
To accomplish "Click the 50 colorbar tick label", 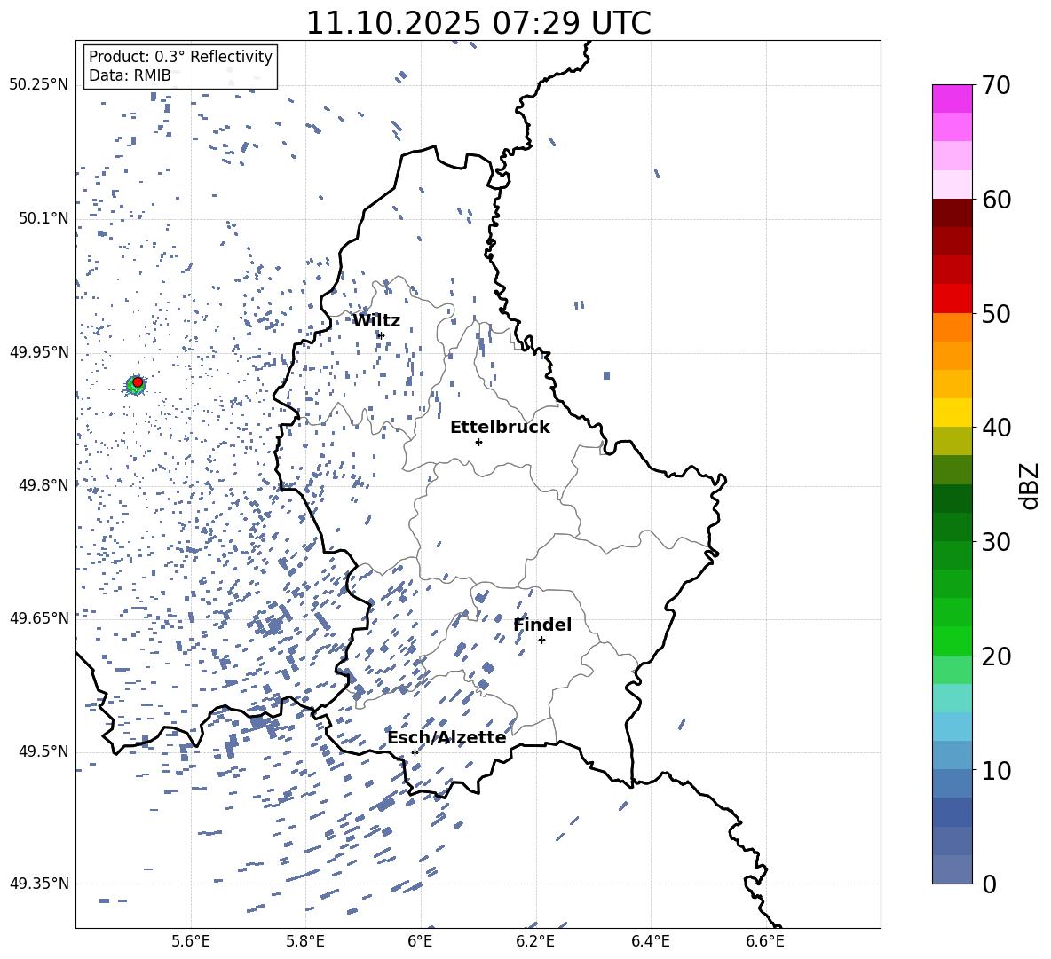I will 997,313.
